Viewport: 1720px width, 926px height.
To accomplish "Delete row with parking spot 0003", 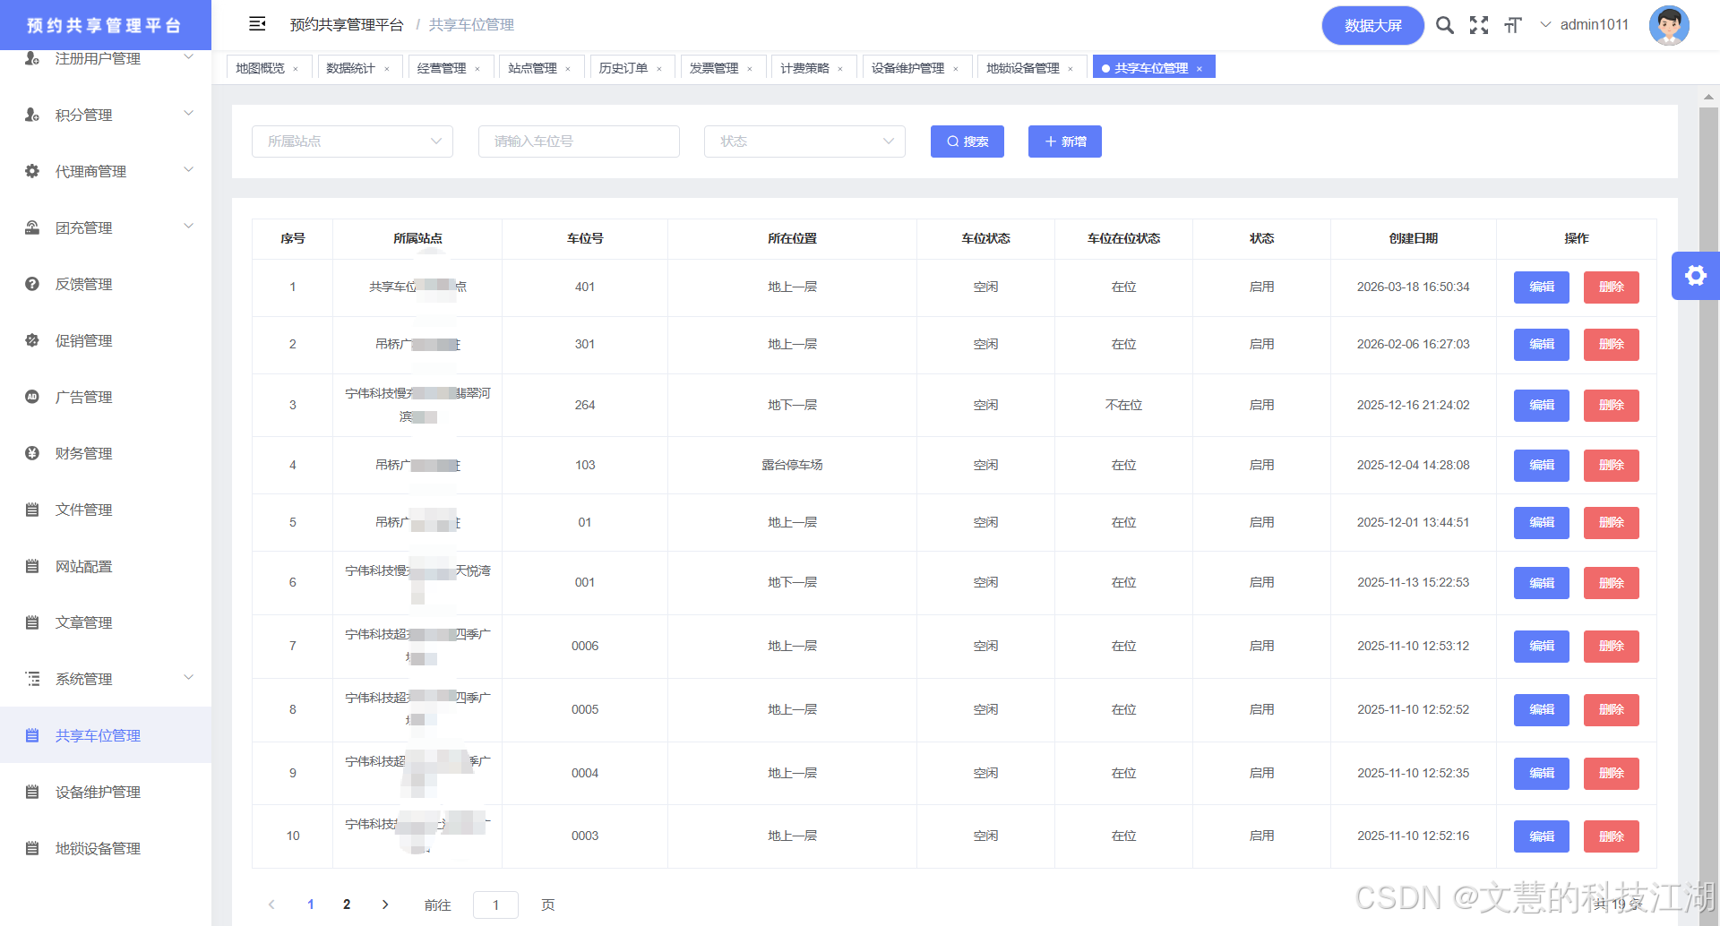I will [1612, 836].
